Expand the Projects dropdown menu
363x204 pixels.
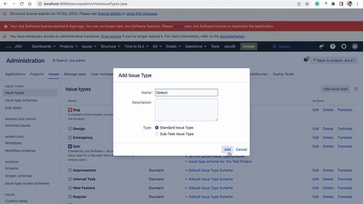(x=69, y=46)
